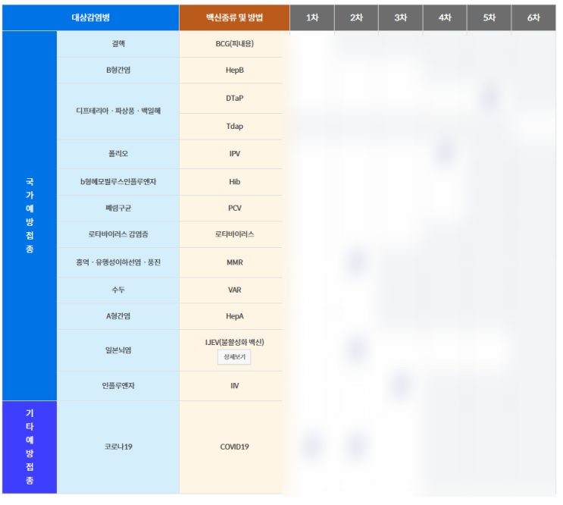563x505 pixels.
Task: Select the b형헤모필루스인플루엔자 cell
Action: click(x=118, y=182)
